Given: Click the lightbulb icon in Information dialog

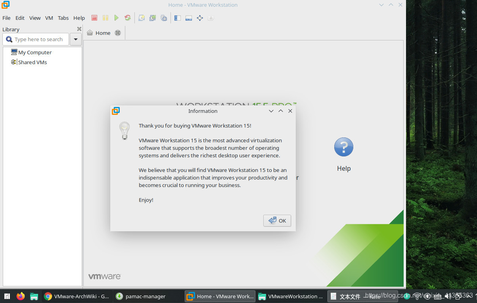Looking at the screenshot, I should click(x=125, y=131).
